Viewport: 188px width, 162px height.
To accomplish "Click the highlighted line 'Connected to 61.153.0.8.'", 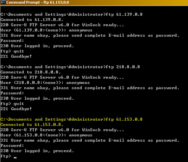I will coord(32,125).
